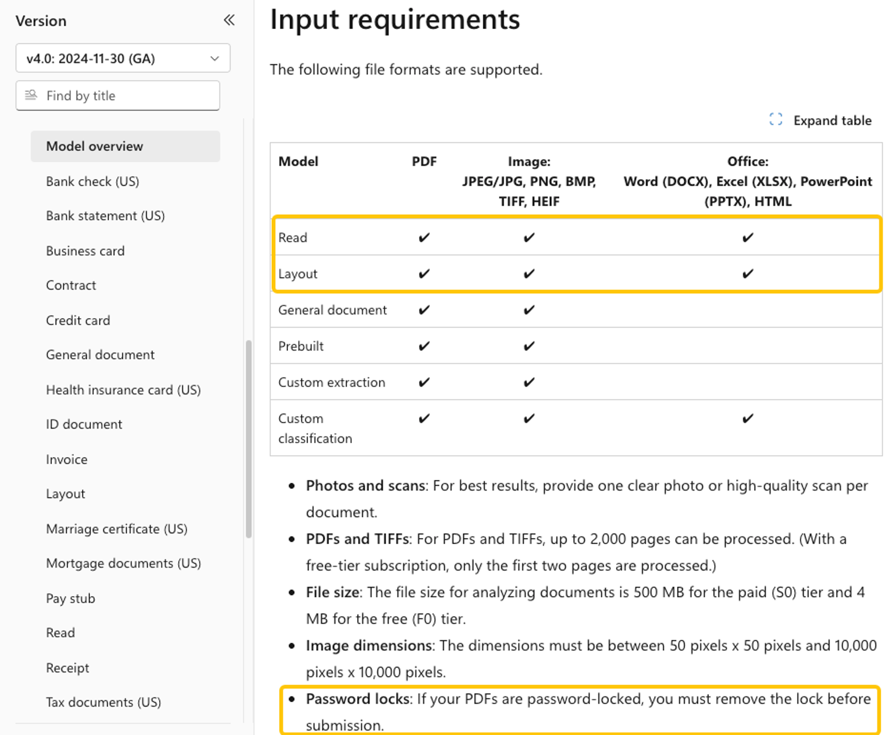
Task: Select Health insurance card (US) entry
Action: [x=123, y=390]
